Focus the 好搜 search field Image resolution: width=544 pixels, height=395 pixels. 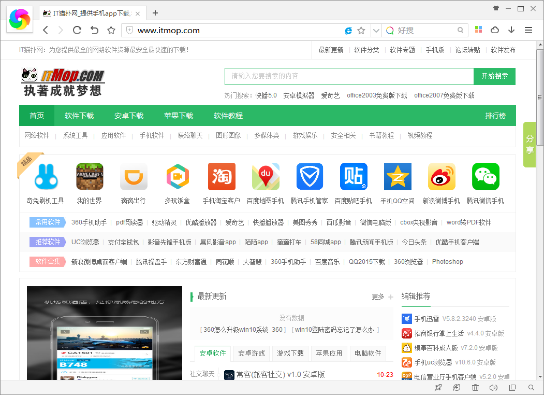tap(425, 31)
